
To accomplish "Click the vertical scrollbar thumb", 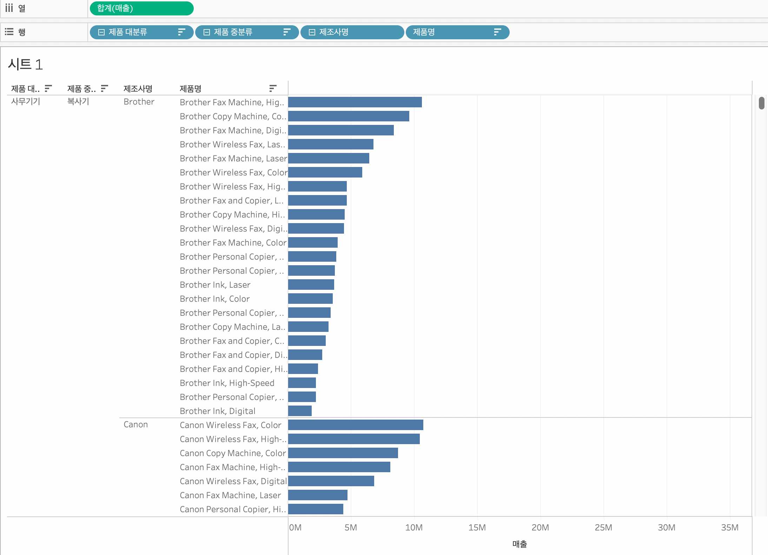I will pos(761,103).
